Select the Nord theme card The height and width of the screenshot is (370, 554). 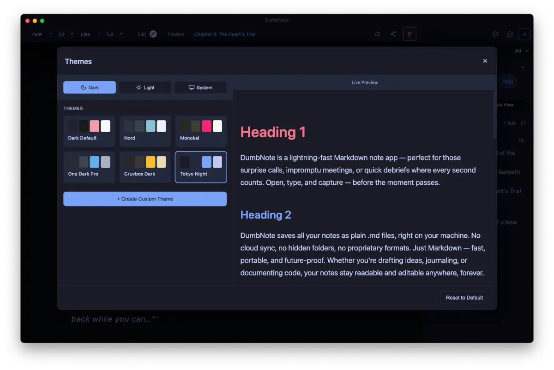[x=145, y=131]
